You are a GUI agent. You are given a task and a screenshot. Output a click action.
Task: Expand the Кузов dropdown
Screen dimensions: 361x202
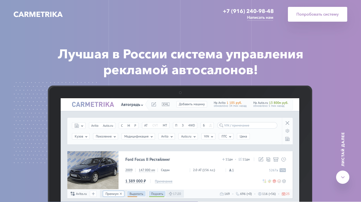(81, 137)
